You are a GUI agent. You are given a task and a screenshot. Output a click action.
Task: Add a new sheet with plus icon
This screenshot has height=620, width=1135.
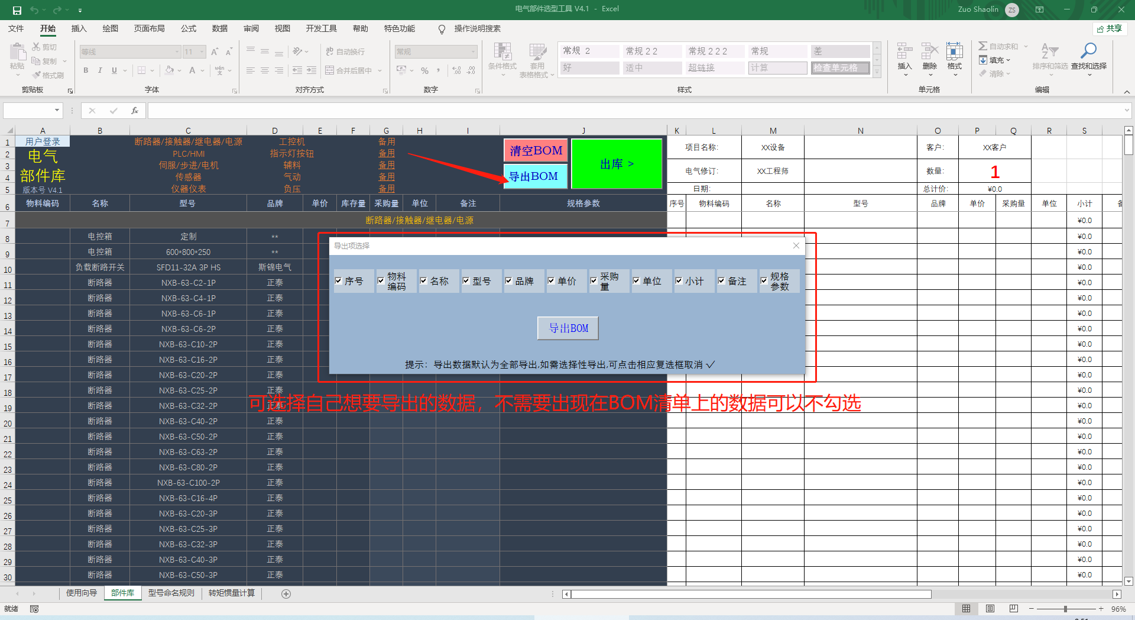(286, 594)
